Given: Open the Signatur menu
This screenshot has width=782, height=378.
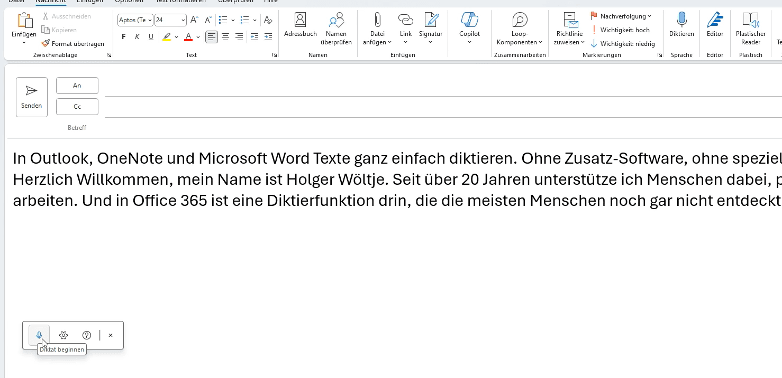Looking at the screenshot, I should [x=431, y=29].
